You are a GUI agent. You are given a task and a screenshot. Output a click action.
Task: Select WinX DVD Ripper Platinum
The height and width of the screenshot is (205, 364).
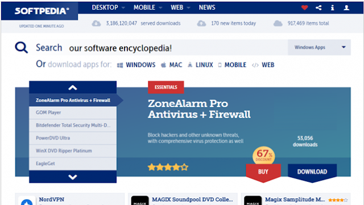[73, 150]
